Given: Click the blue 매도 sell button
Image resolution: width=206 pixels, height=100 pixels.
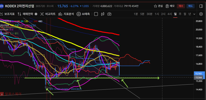Looking at the screenshot, I should (x=191, y=6).
